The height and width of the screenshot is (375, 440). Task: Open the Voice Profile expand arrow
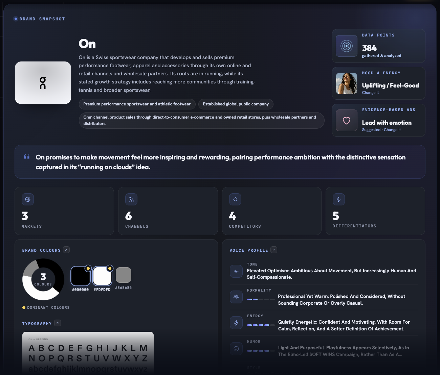274,250
